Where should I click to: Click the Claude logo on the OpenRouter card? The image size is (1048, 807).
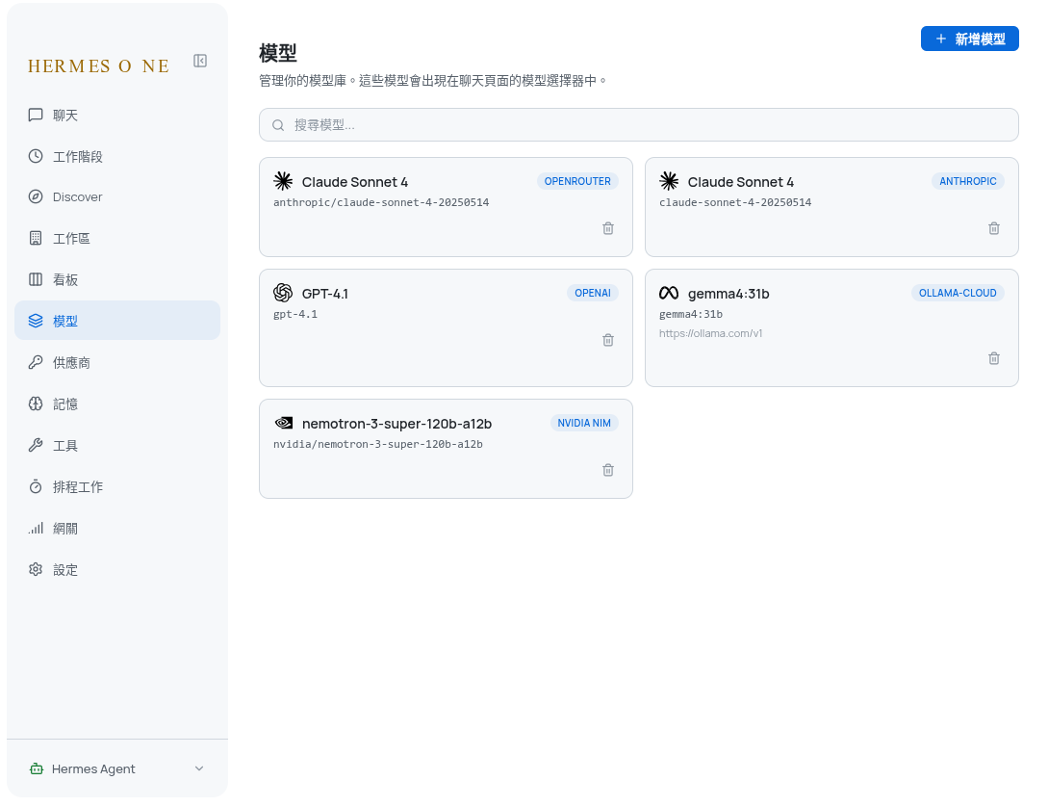pyautogui.click(x=283, y=181)
